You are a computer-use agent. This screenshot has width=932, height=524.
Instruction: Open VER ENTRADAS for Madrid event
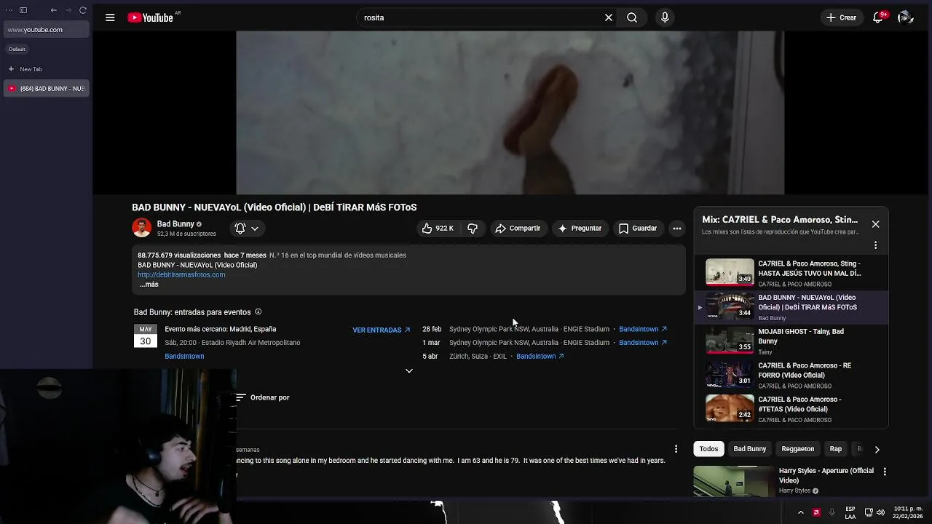pos(382,330)
